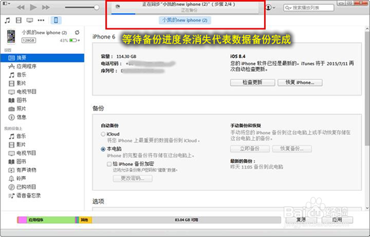Click the sync spinner beside device name

pos(77,32)
